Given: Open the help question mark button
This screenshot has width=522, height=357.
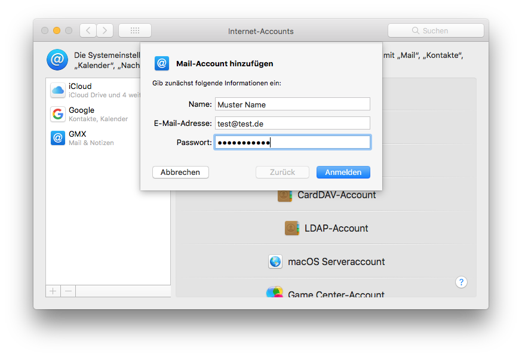Looking at the screenshot, I should 461,282.
